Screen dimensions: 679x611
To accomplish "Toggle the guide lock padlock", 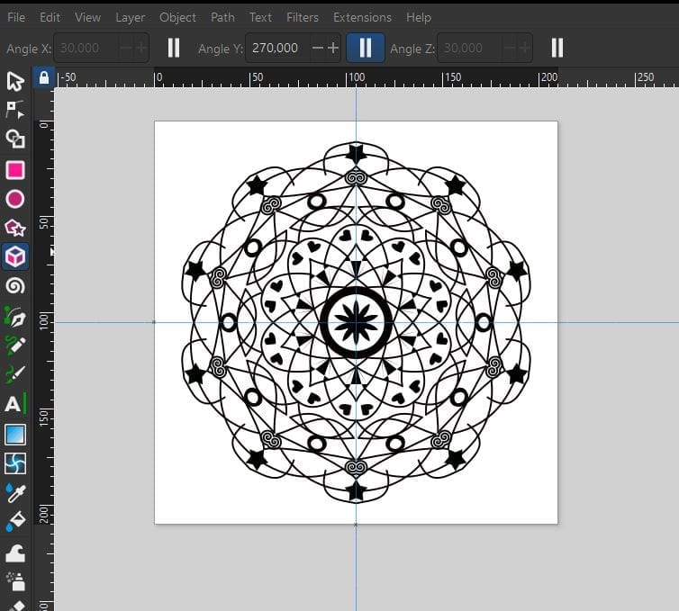I will click(x=43, y=78).
